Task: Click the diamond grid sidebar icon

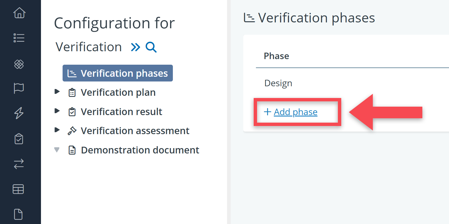Action: click(x=19, y=64)
